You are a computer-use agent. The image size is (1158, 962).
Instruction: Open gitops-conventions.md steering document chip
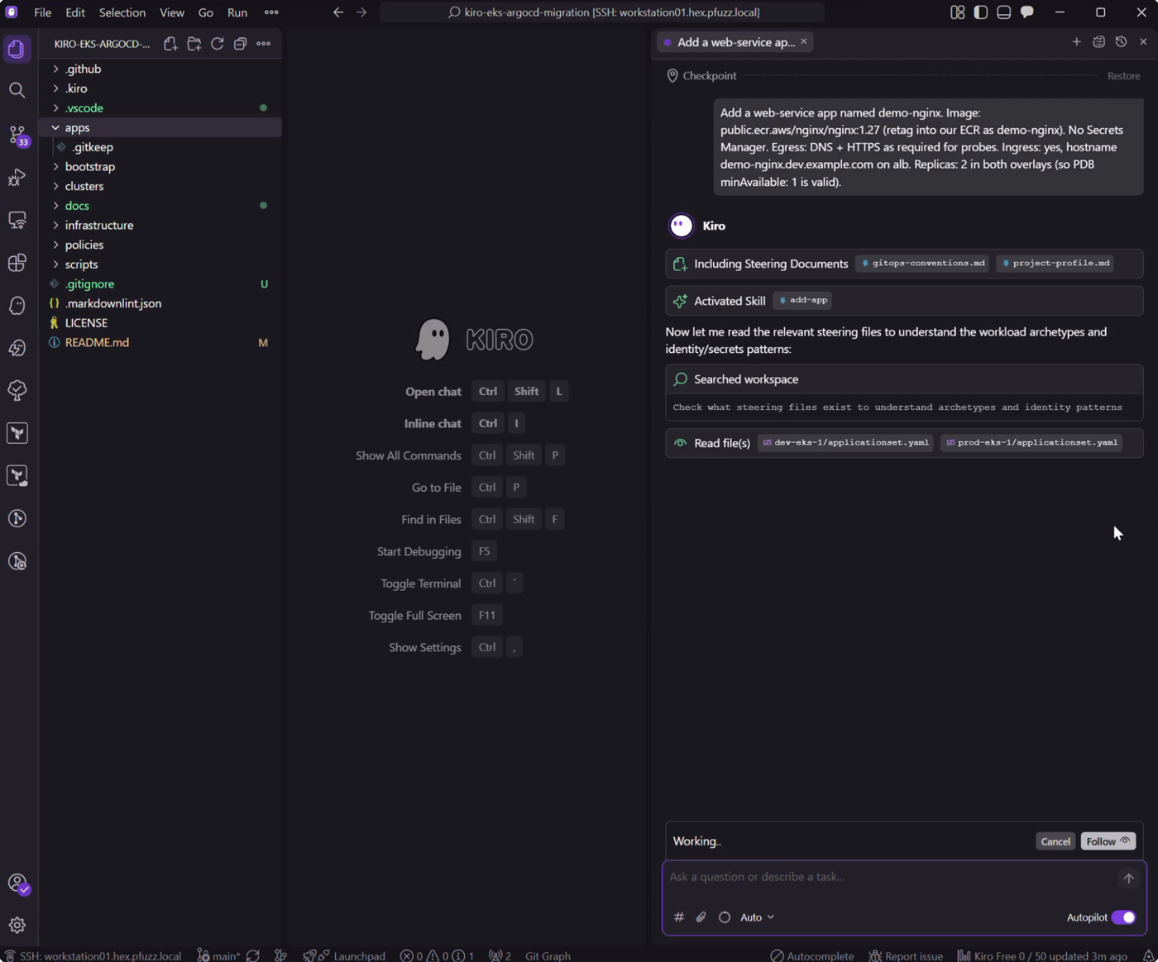click(x=922, y=264)
